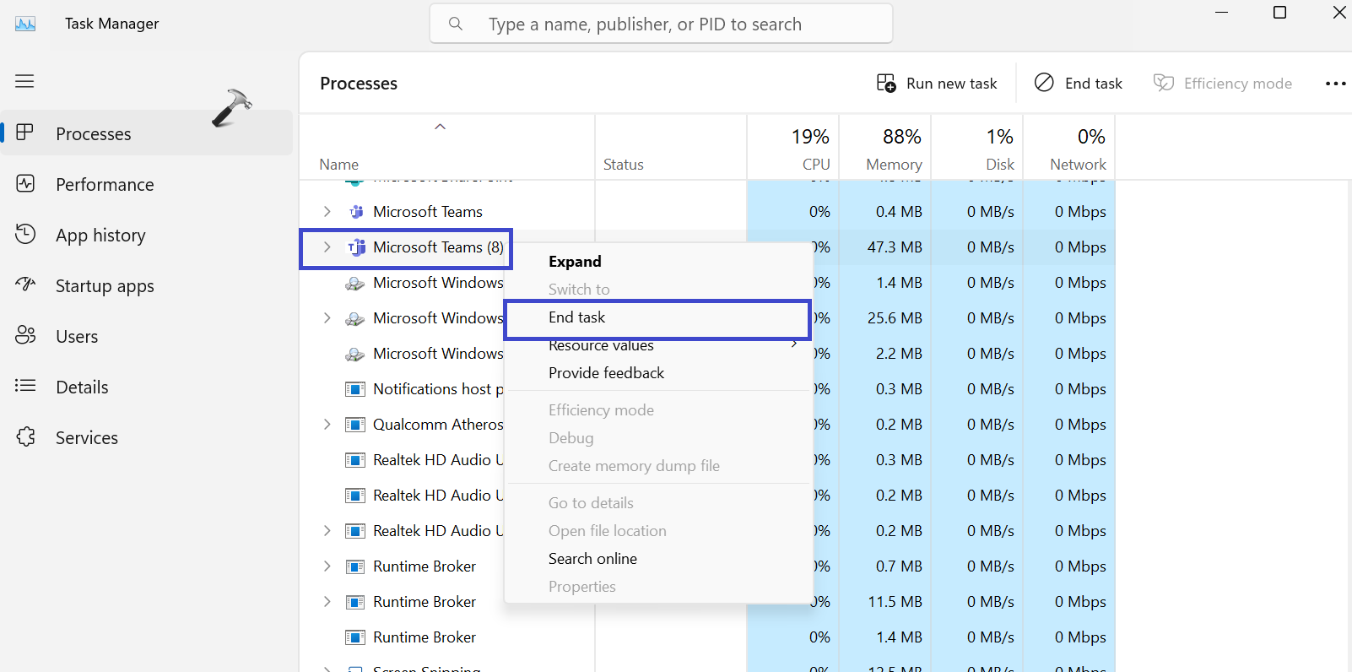
Task: Click the Details list icon
Action: pyautogui.click(x=25, y=387)
